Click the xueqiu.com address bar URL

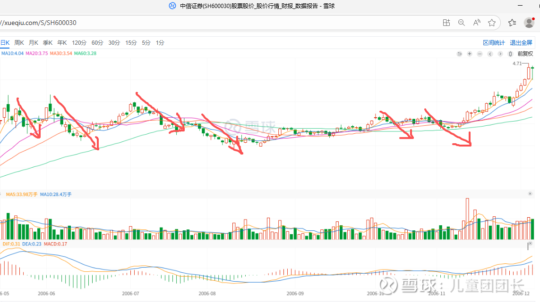click(38, 23)
